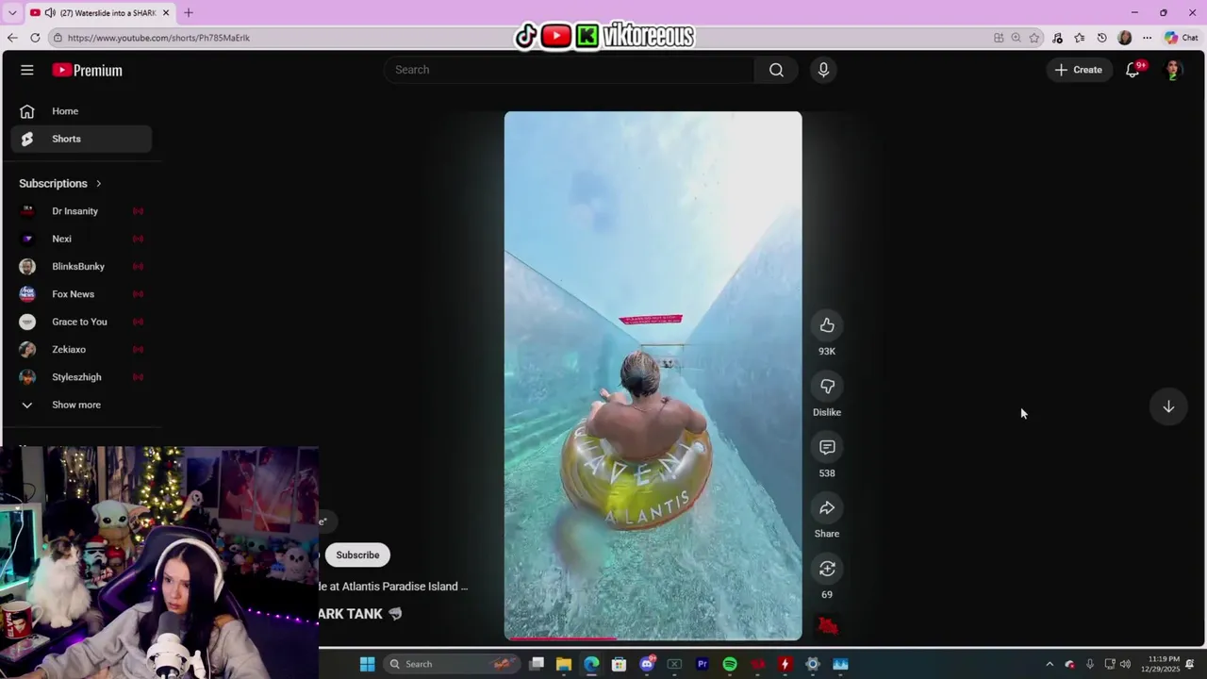Share this Short
The width and height of the screenshot is (1207, 679).
(x=827, y=508)
